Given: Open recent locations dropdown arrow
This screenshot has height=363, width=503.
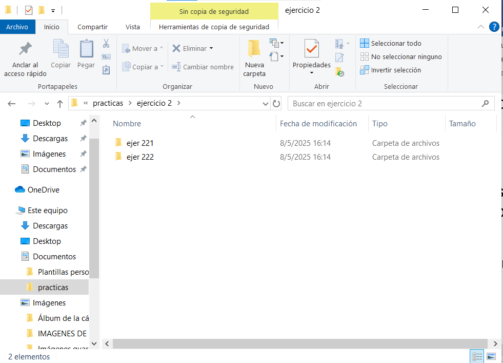Looking at the screenshot, I should click(x=47, y=104).
